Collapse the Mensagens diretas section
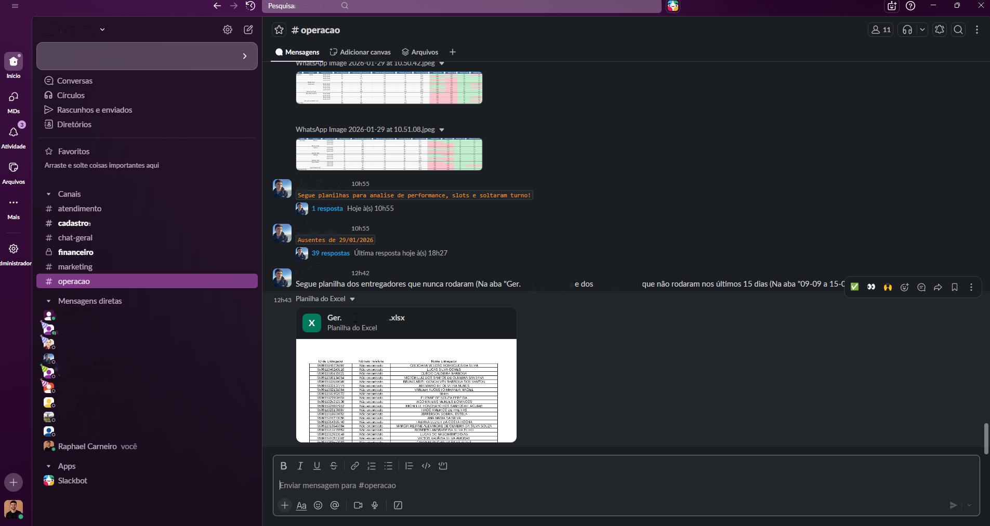990x526 pixels. click(48, 301)
